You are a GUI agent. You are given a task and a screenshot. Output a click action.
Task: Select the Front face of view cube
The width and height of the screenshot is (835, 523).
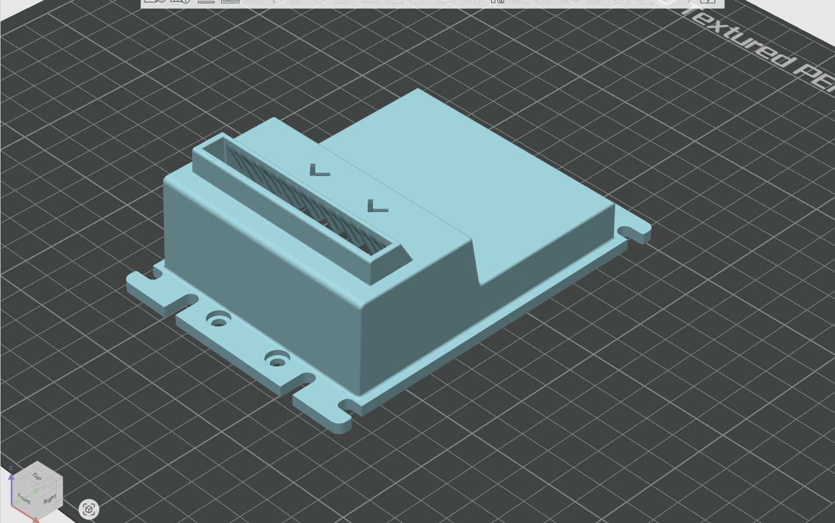pyautogui.click(x=24, y=498)
